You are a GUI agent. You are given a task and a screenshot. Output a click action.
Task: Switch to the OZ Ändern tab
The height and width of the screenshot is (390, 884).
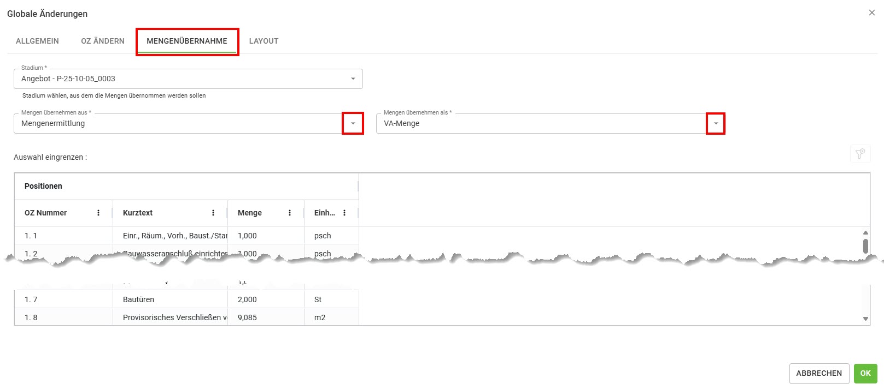tap(103, 41)
